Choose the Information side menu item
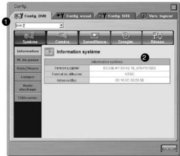 28,51
